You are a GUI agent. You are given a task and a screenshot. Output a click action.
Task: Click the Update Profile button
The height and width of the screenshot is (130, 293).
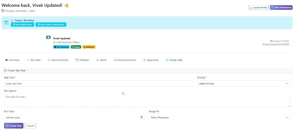258,7
